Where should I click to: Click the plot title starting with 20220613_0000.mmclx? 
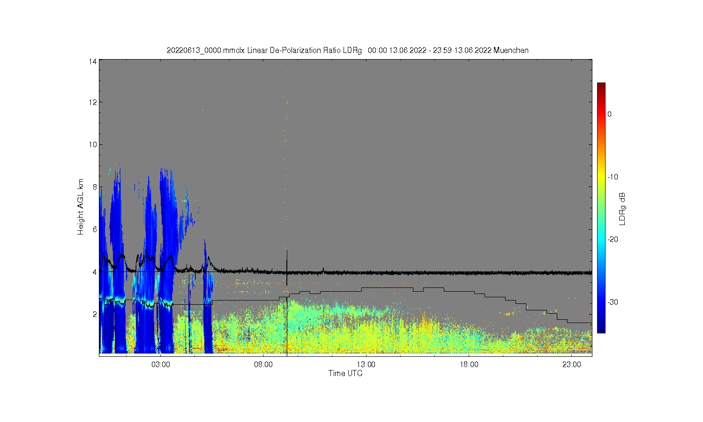click(347, 50)
